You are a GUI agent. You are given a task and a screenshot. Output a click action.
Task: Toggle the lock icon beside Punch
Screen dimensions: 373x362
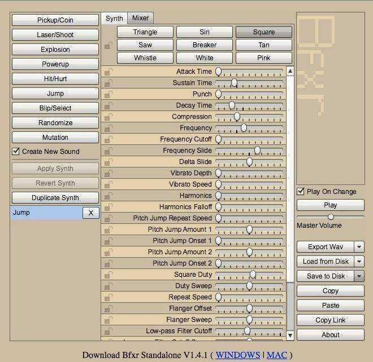tap(109, 95)
